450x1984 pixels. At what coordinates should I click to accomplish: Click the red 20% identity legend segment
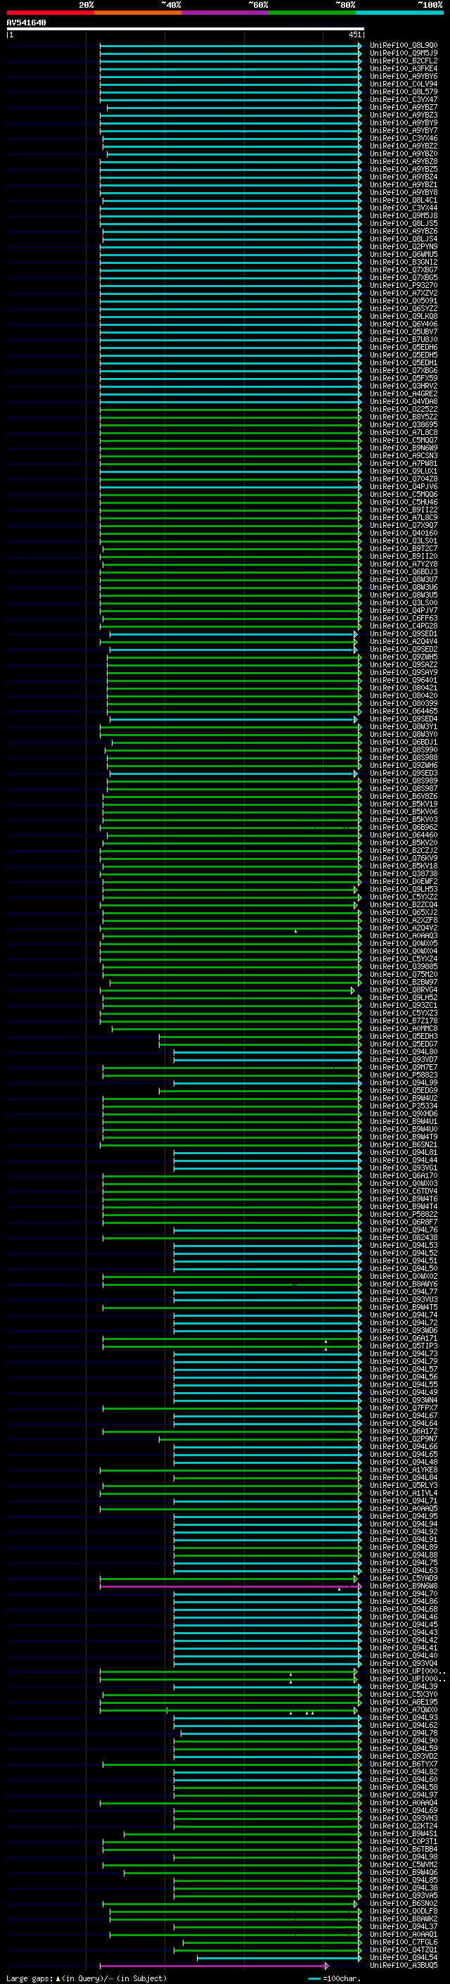pos(51,13)
